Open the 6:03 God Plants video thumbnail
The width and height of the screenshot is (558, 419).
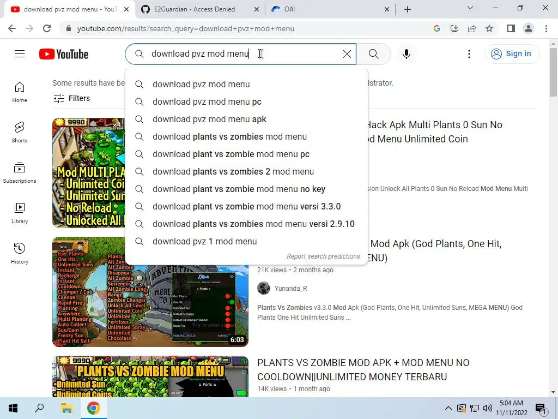[150, 291]
